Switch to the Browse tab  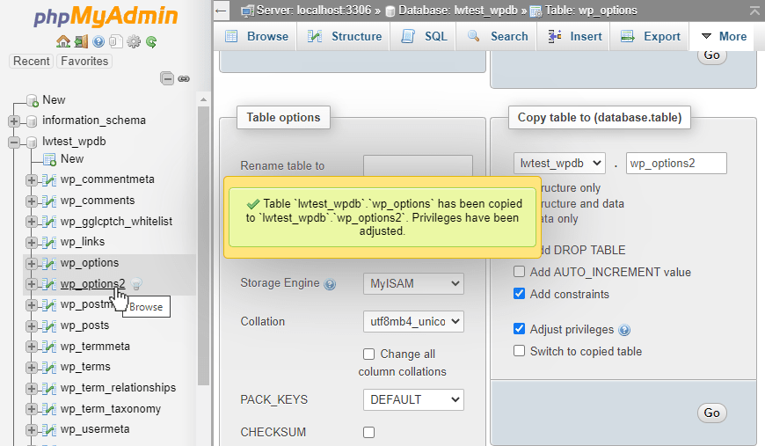tap(257, 36)
